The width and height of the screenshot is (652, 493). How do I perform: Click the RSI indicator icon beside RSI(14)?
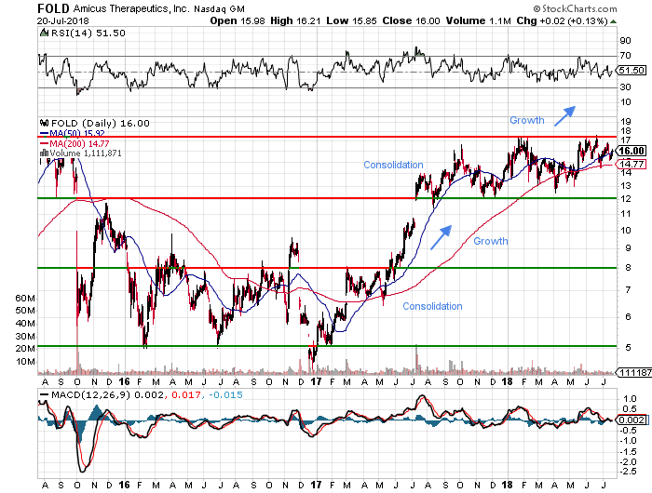(x=44, y=33)
